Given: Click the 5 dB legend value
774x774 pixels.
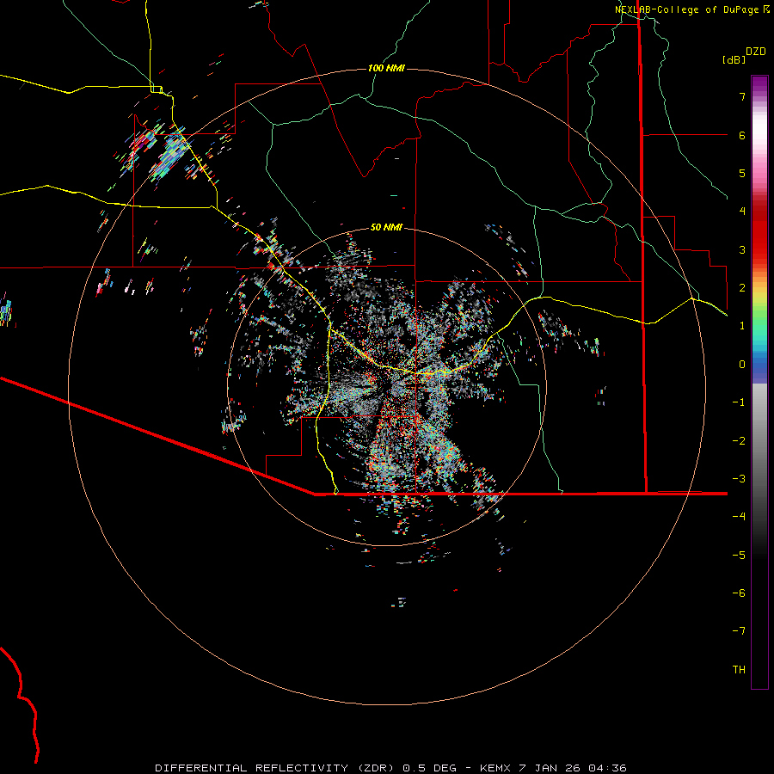Looking at the screenshot, I should (x=742, y=173).
